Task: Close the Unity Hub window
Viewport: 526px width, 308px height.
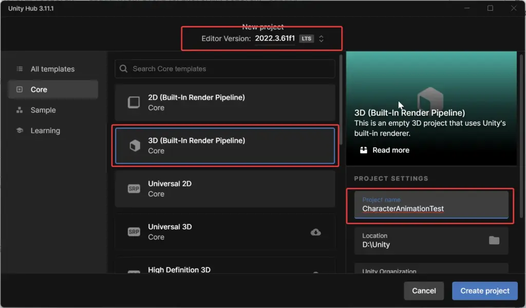Action: pos(514,8)
